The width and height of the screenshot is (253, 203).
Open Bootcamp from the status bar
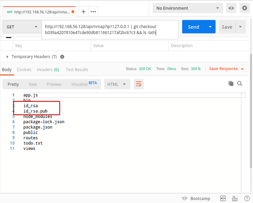[197, 198]
